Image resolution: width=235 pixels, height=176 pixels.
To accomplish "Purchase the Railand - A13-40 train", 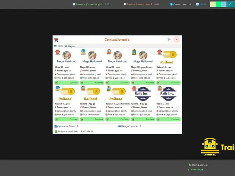I will [168, 82].
